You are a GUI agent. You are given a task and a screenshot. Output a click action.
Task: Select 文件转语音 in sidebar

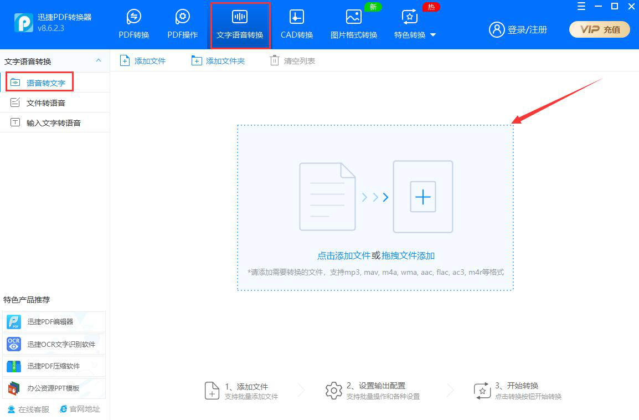click(55, 103)
